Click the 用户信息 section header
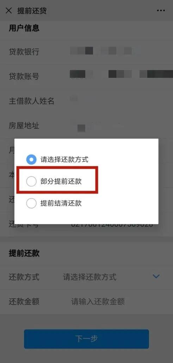This screenshot has width=173, height=363. point(24,28)
